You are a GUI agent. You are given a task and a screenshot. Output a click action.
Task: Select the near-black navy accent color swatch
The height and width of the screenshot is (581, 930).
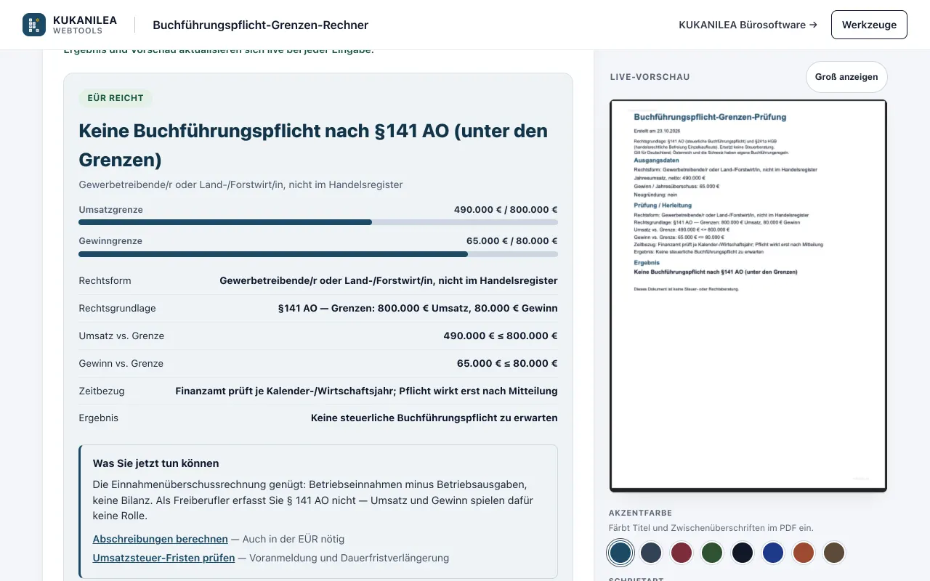pos(743,553)
